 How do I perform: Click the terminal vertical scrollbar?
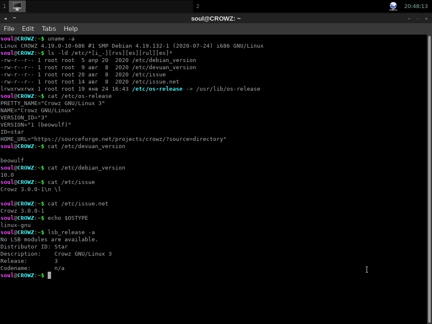(x=429, y=179)
